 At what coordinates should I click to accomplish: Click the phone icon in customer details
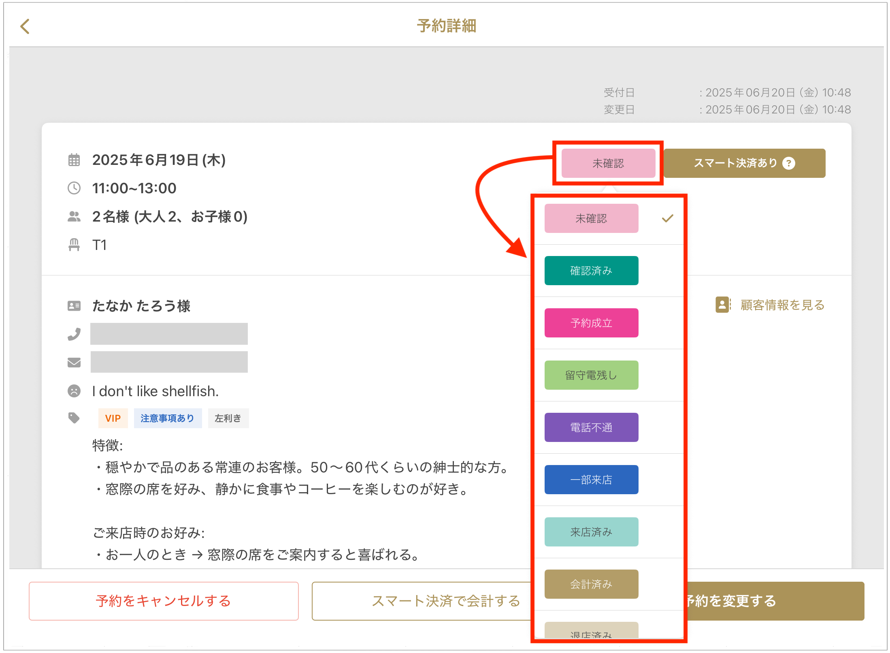74,334
